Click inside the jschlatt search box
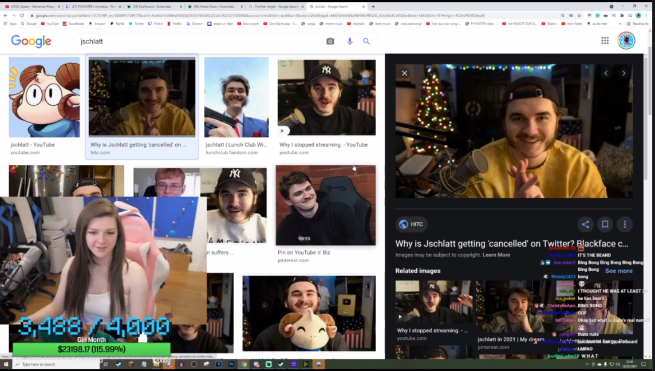The height and width of the screenshot is (371, 655). click(200, 41)
